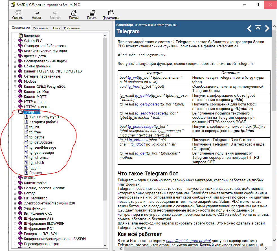
Task: Switch to the Указатель tab
Action: [40, 28]
